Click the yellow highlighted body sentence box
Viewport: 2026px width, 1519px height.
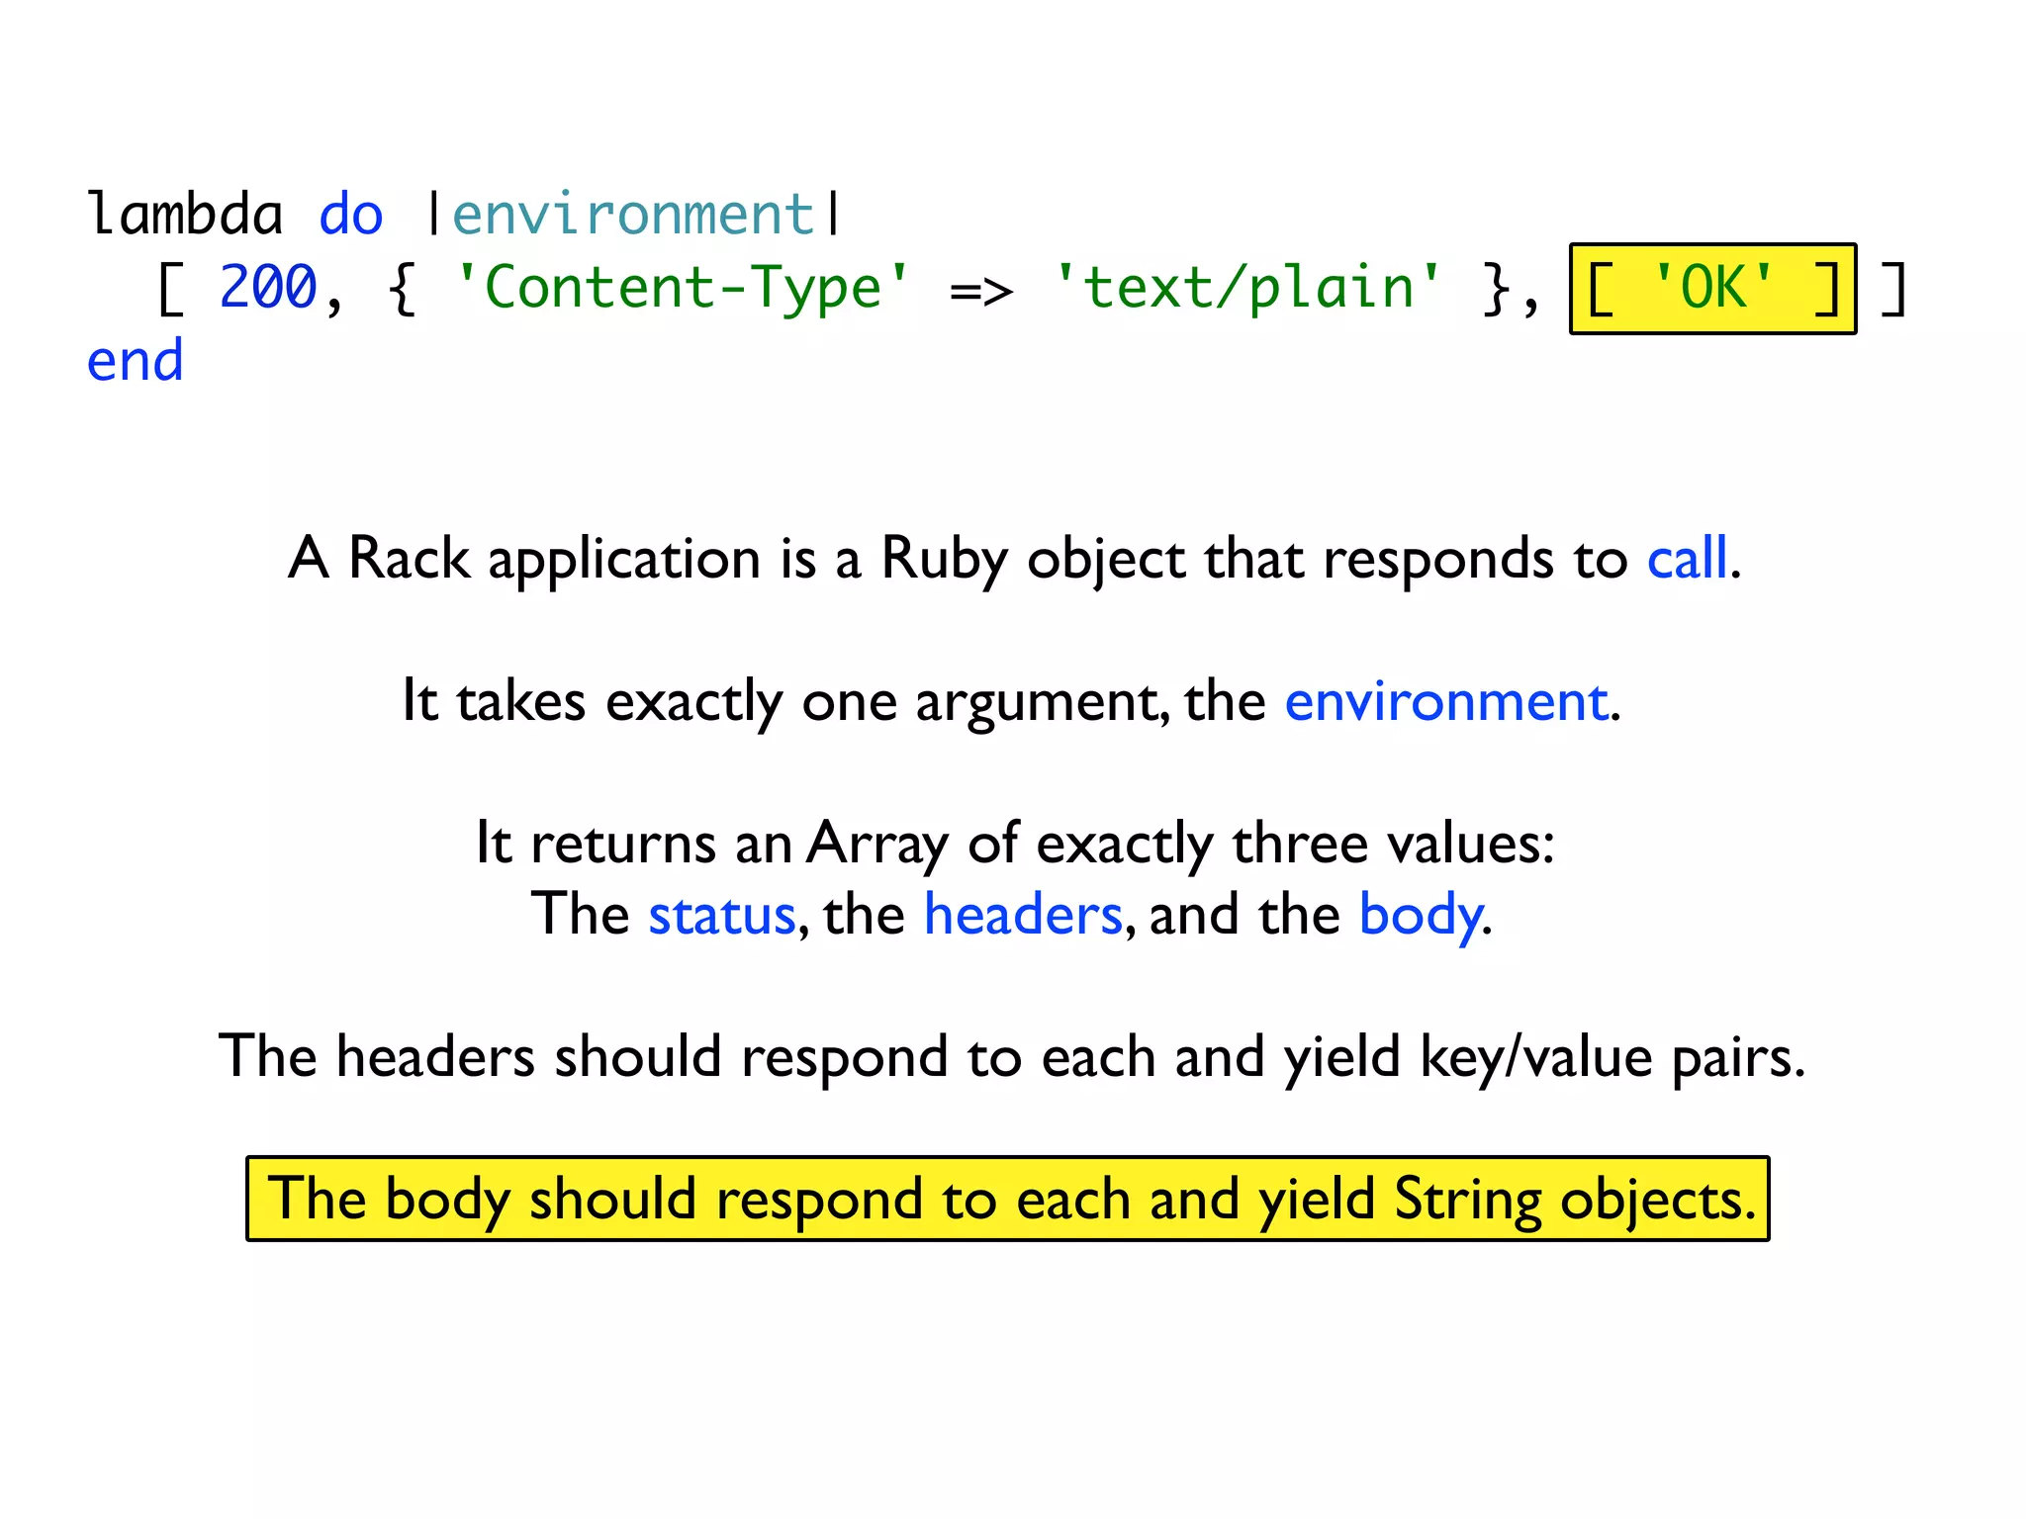pyautogui.click(x=1007, y=1199)
